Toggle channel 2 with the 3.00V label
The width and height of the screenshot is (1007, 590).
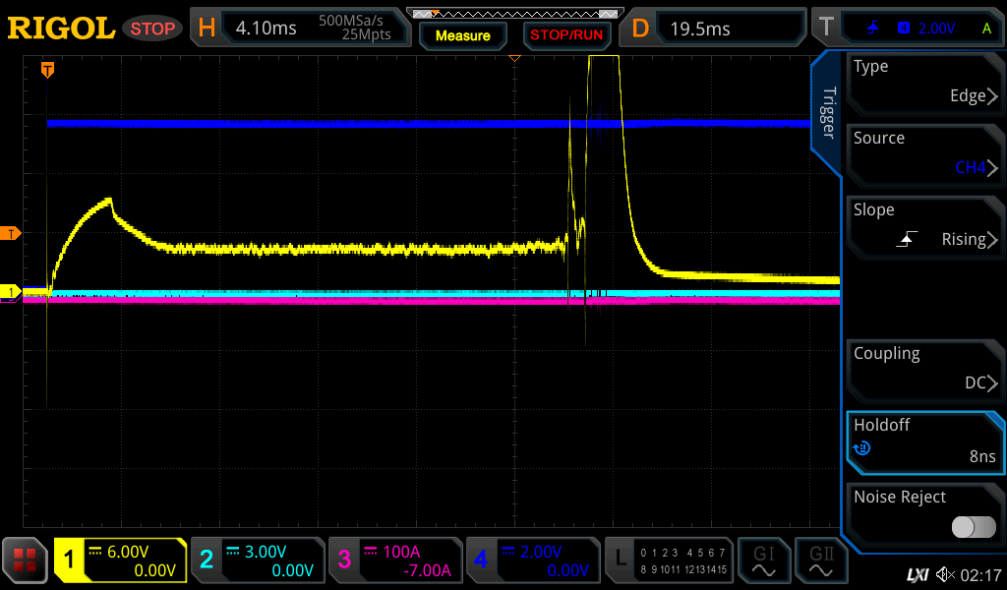tap(257, 560)
